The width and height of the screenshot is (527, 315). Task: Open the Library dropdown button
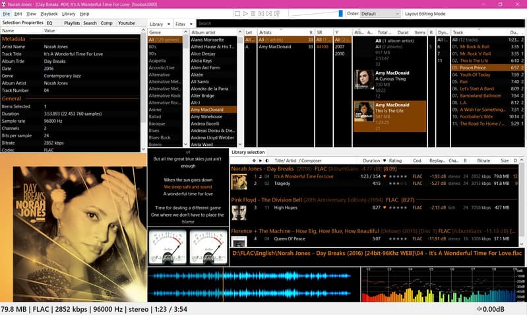[x=159, y=24]
